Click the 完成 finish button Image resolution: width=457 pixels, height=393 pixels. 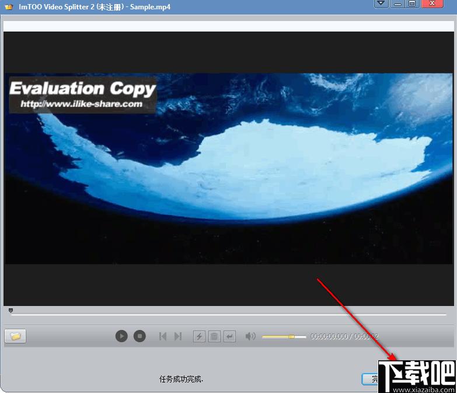point(370,379)
